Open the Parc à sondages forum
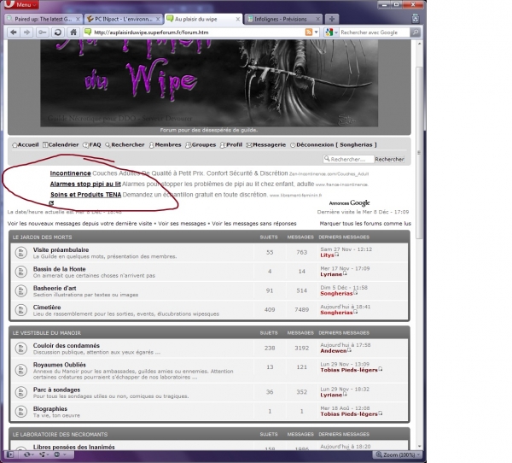512x463 pixels. 56,390
